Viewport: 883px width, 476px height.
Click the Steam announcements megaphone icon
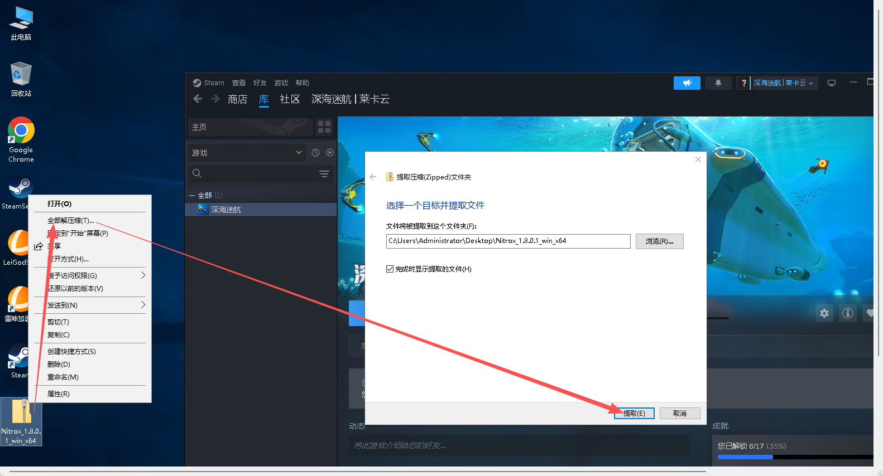[x=687, y=83]
